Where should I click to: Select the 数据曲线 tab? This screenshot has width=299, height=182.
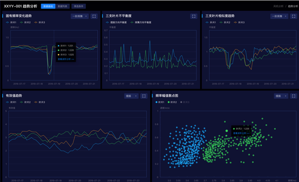[48, 6]
